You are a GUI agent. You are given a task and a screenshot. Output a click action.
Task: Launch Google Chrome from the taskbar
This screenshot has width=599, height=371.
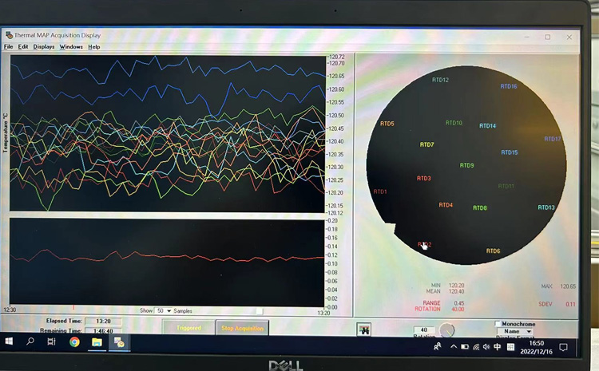pyautogui.click(x=74, y=342)
